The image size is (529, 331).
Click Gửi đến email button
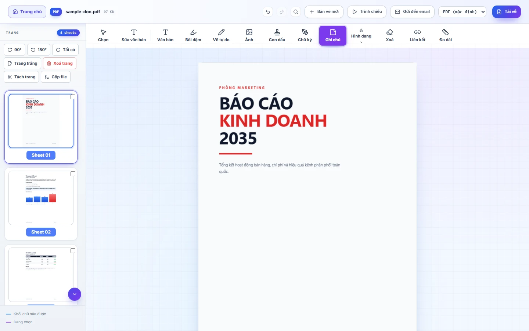(x=412, y=12)
